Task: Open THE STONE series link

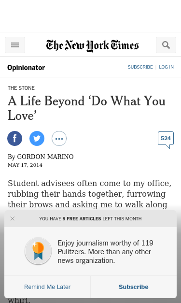Action: (21, 88)
